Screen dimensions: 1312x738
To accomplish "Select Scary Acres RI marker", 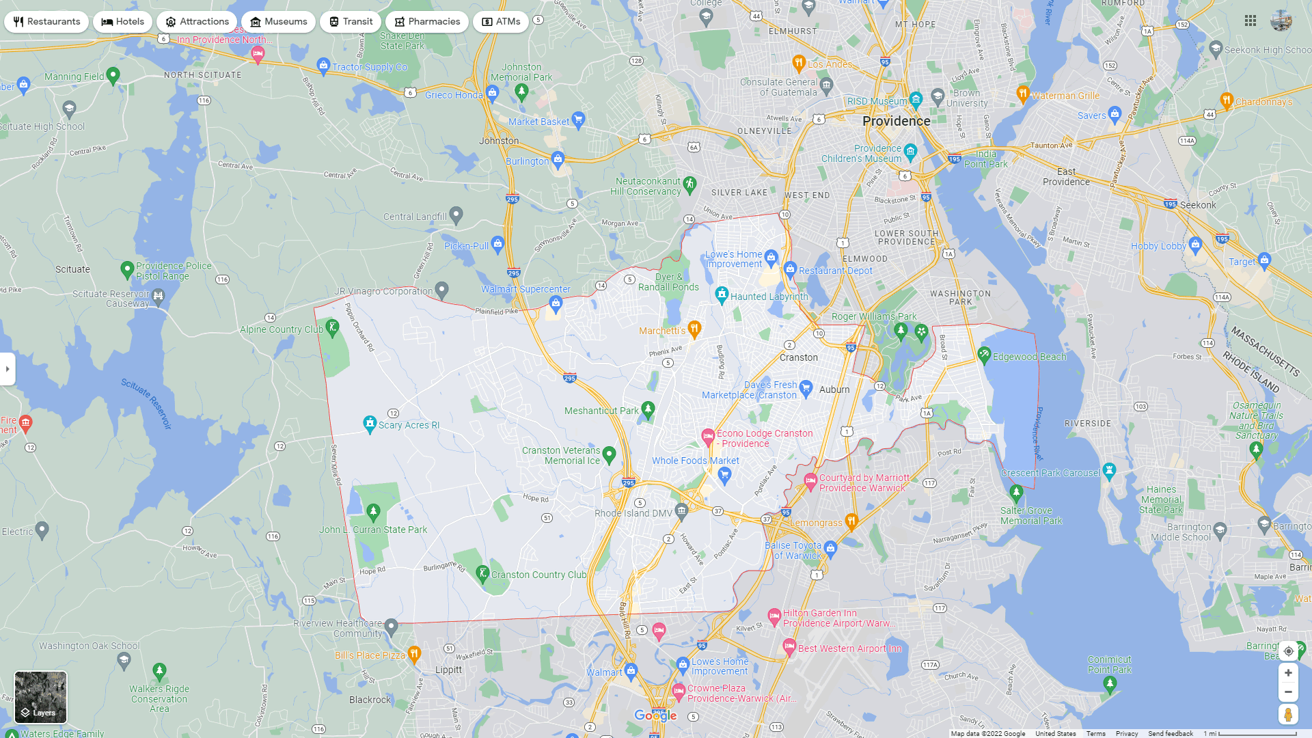I will [370, 424].
